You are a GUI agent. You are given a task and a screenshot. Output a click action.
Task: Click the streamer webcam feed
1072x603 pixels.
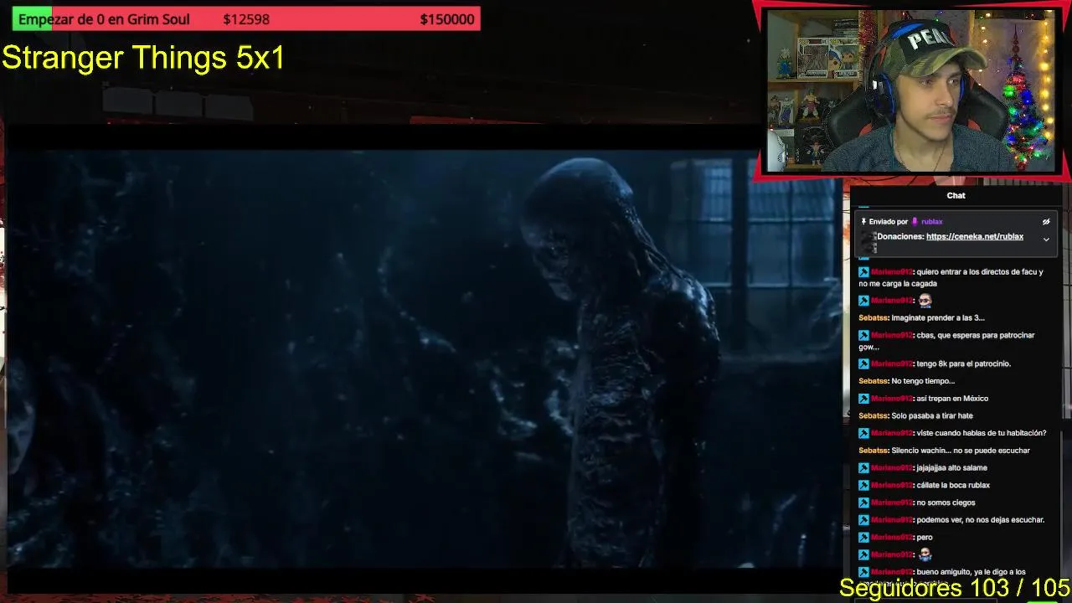tap(911, 90)
